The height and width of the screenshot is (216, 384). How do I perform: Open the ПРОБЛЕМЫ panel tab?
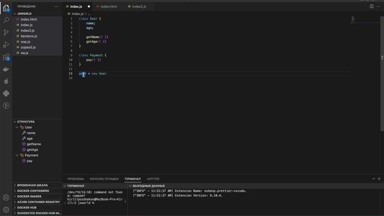76,179
